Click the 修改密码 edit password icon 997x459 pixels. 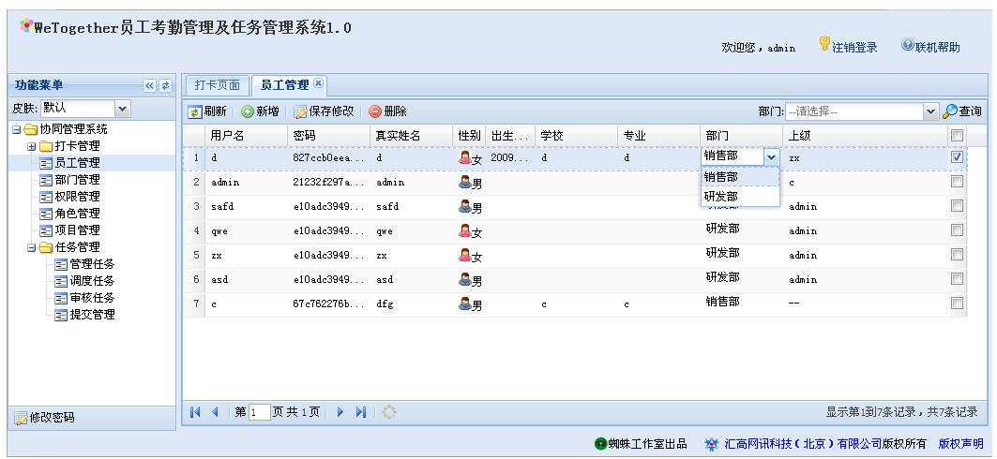point(21,418)
